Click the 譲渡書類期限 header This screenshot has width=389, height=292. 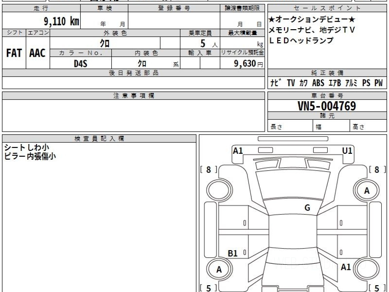tap(243, 8)
